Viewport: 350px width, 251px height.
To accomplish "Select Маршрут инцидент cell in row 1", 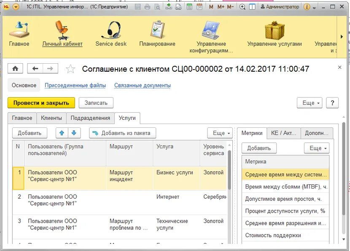I will [x=129, y=178].
